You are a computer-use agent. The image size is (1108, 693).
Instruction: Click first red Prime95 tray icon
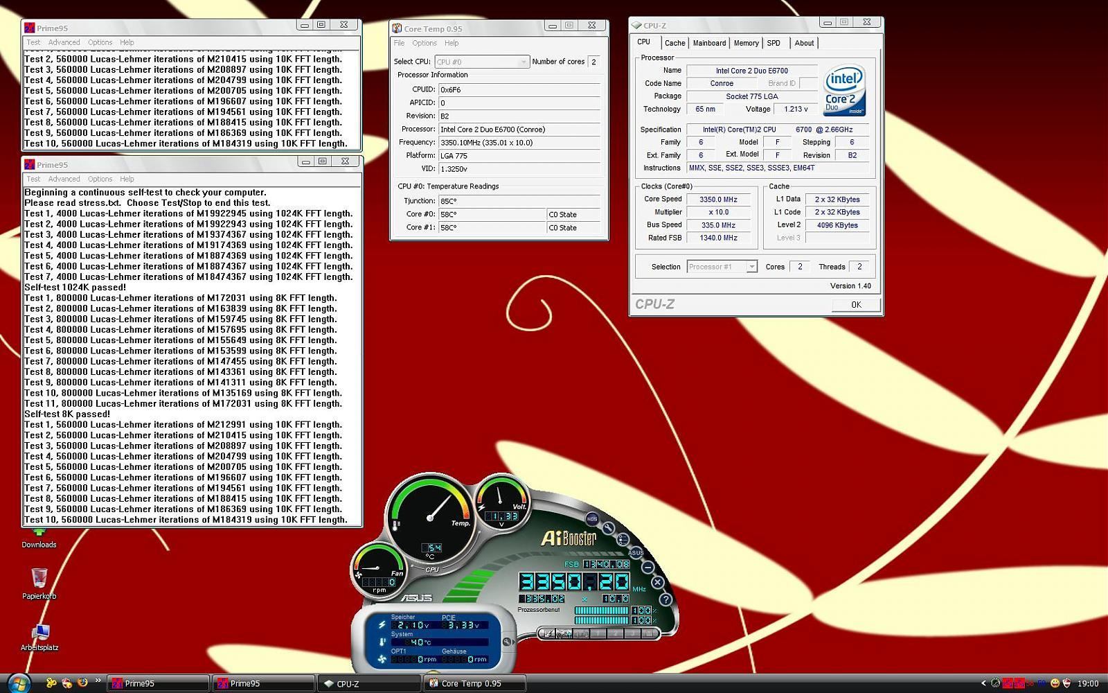(1008, 683)
